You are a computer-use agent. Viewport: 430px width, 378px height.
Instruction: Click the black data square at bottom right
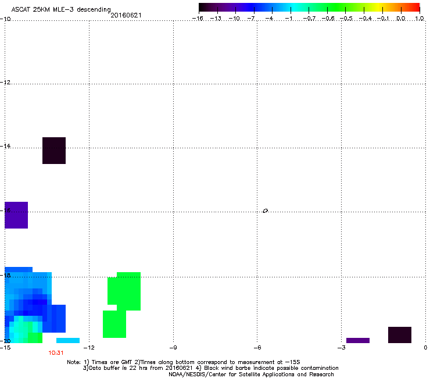[x=400, y=335]
